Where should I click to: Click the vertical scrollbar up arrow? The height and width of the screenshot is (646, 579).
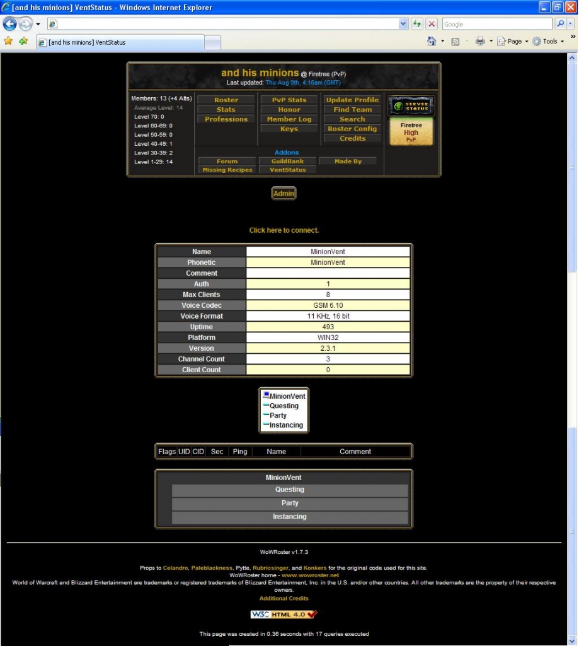(572, 58)
